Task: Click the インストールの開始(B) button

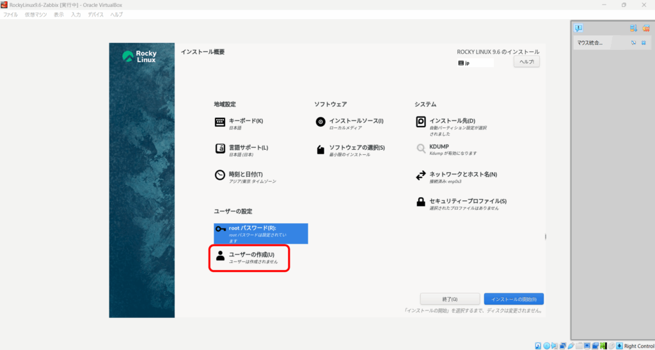Action: (514, 299)
